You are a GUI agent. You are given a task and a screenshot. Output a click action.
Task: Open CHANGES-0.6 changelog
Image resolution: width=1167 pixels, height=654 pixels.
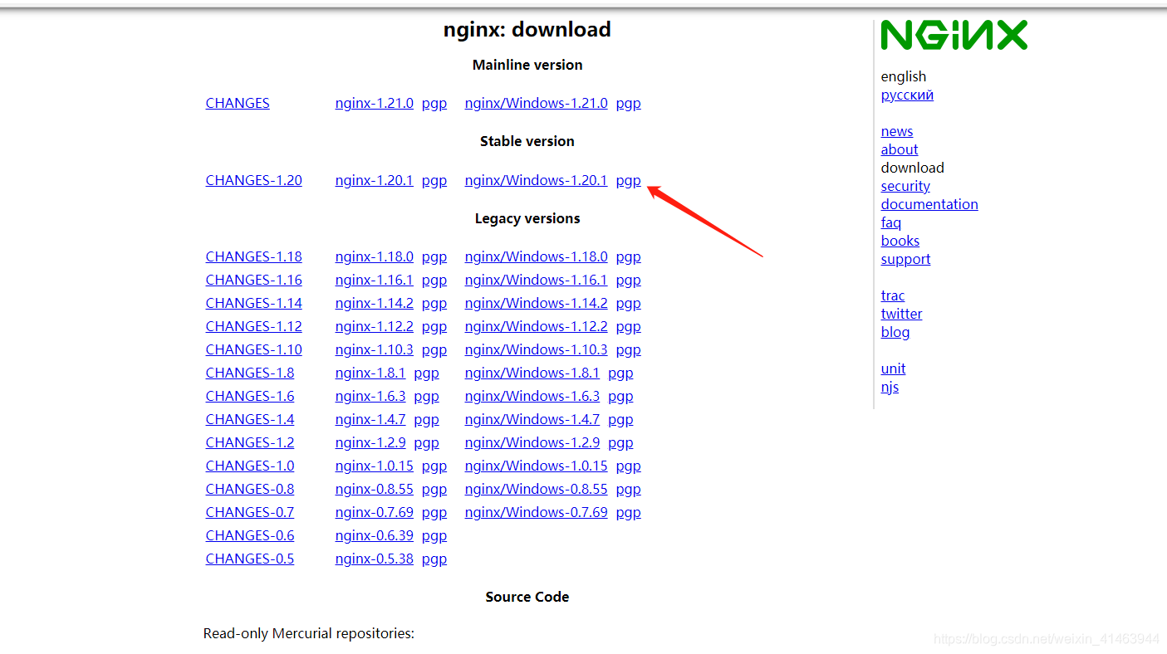pos(250,535)
